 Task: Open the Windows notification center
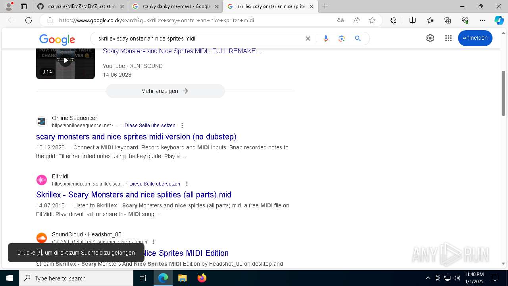(495, 278)
